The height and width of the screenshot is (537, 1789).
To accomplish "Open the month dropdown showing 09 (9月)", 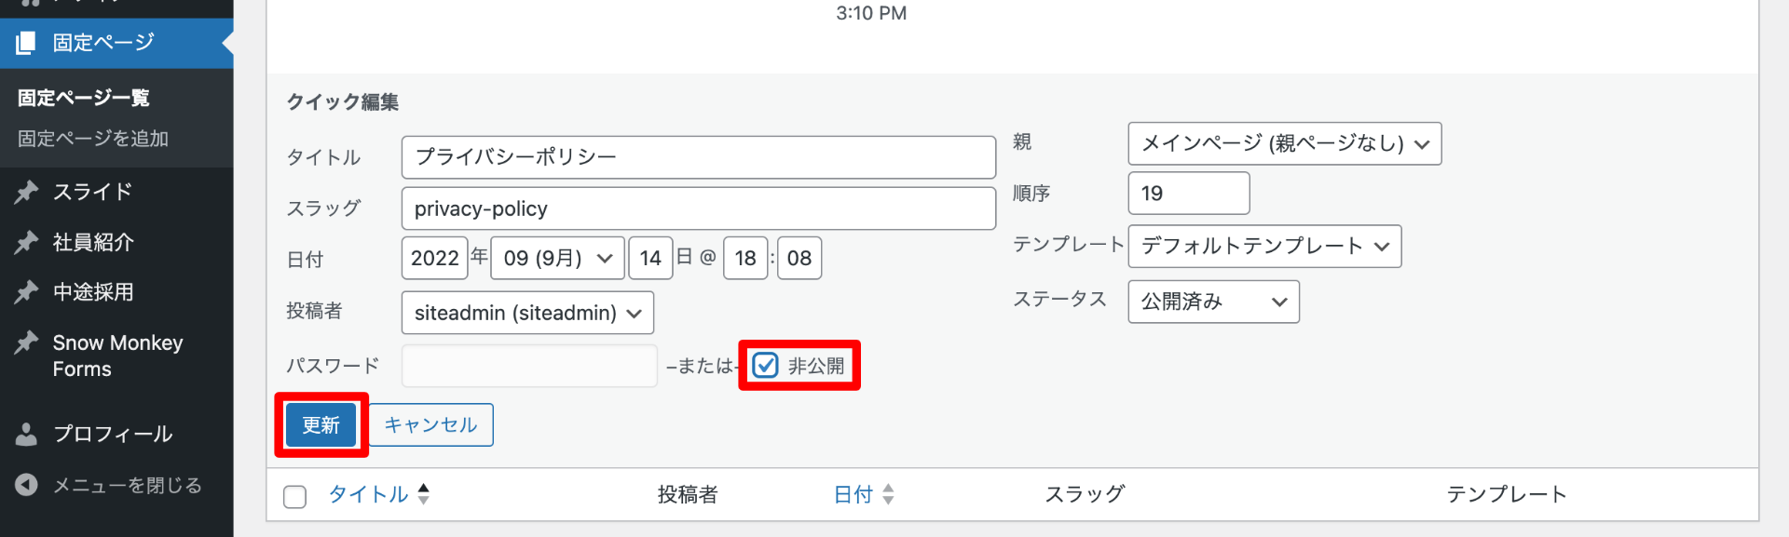I will pos(557,258).
